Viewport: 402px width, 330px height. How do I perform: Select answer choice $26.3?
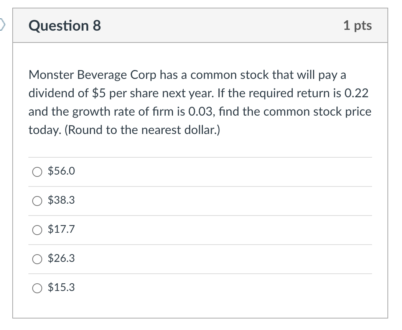37,259
